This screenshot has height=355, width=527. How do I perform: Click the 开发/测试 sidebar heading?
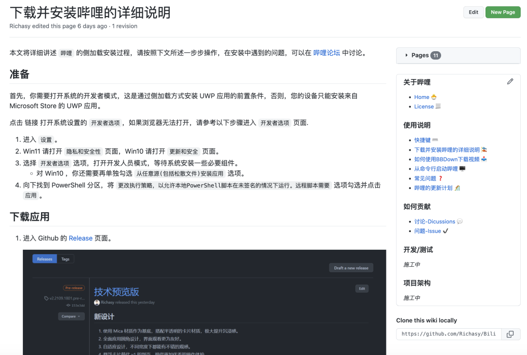tap(418, 250)
